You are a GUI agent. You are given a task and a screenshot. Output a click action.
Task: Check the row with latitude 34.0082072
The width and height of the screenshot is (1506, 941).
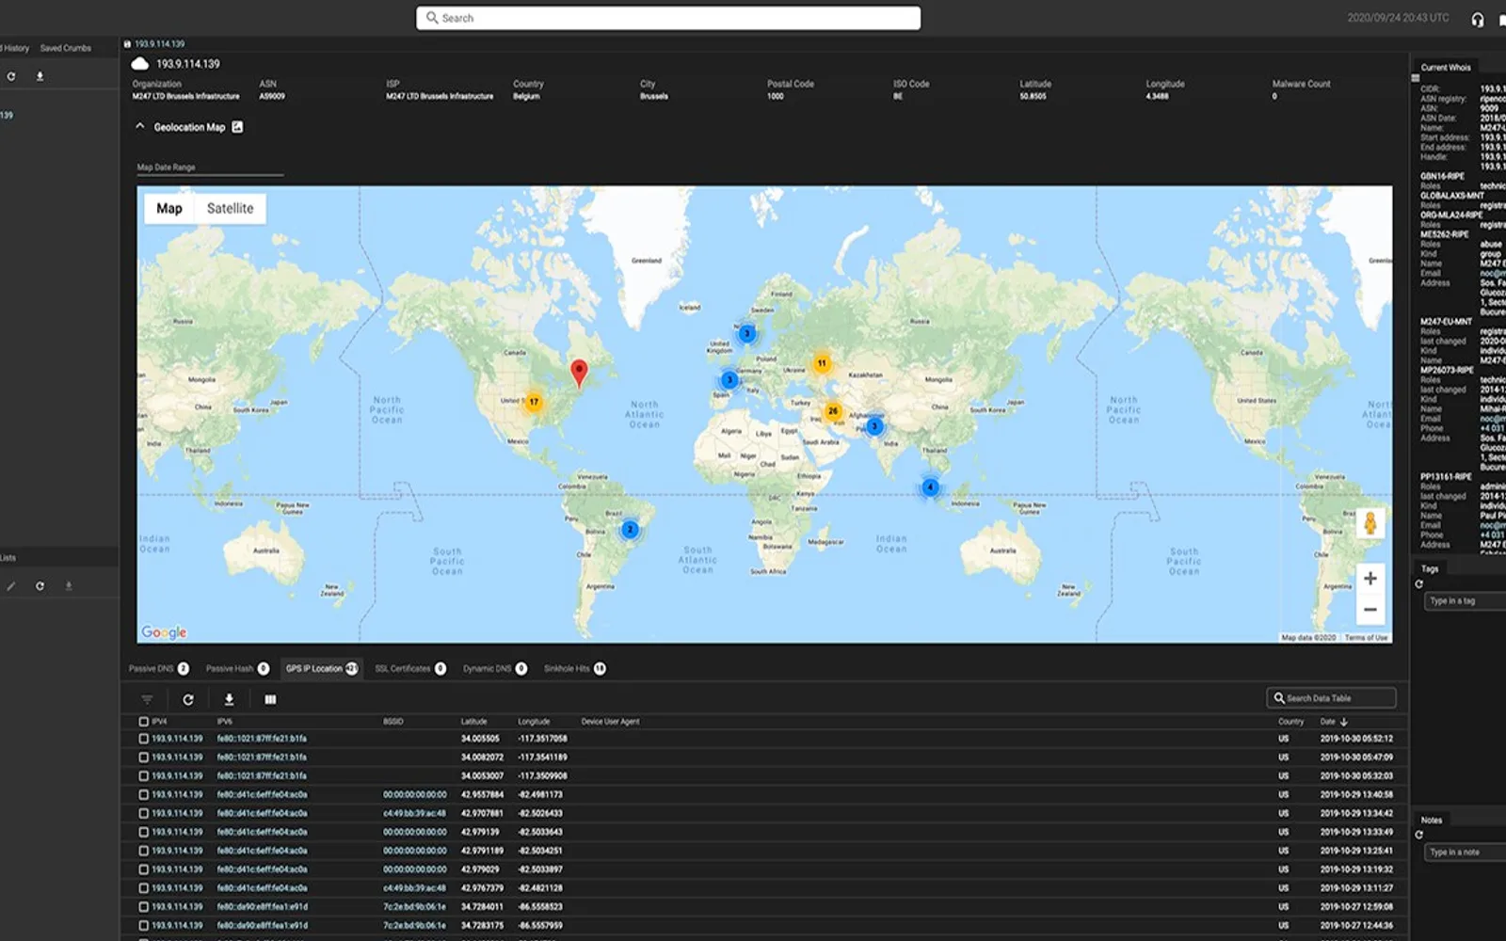pyautogui.click(x=144, y=758)
